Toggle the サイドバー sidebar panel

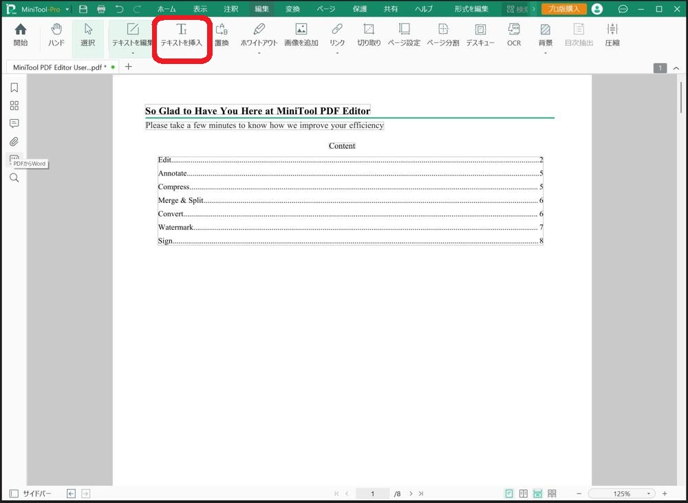(30, 494)
